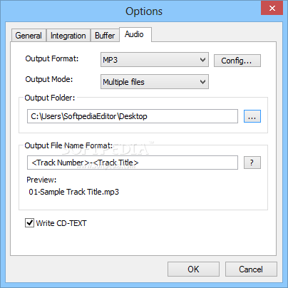Open the Buffer tab

pos(105,36)
